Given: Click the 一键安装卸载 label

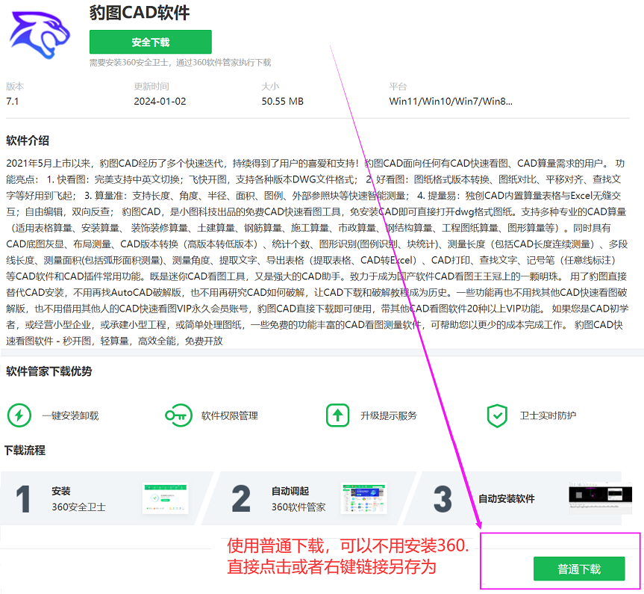Looking at the screenshot, I should 70,416.
